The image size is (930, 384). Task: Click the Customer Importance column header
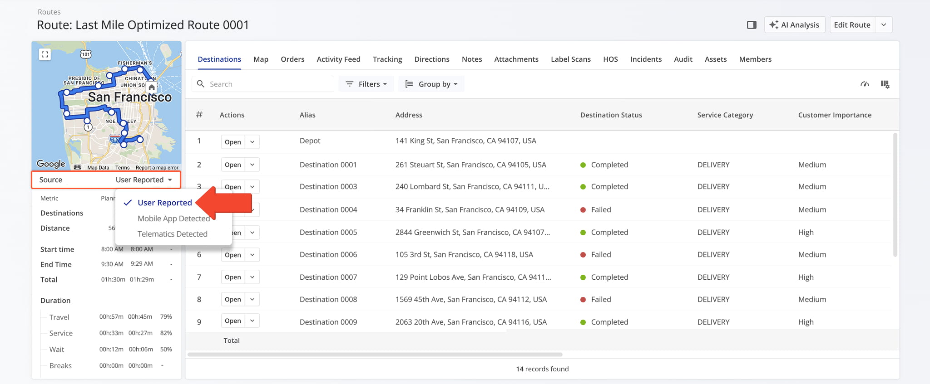tap(835, 115)
